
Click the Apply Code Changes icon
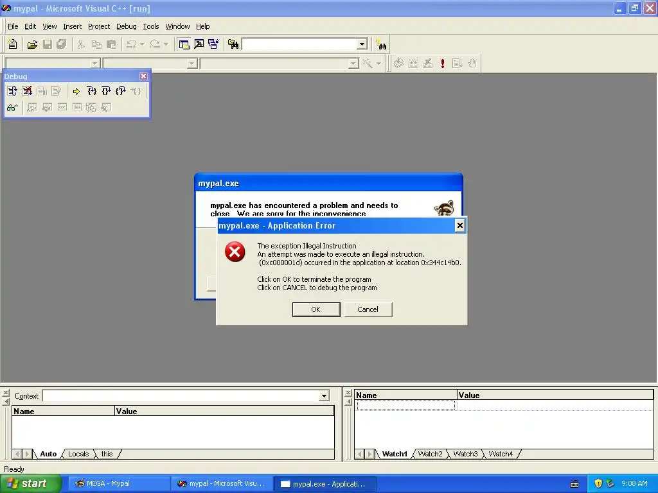point(57,91)
